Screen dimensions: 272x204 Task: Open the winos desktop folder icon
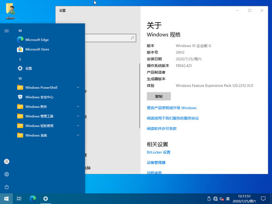point(10,11)
